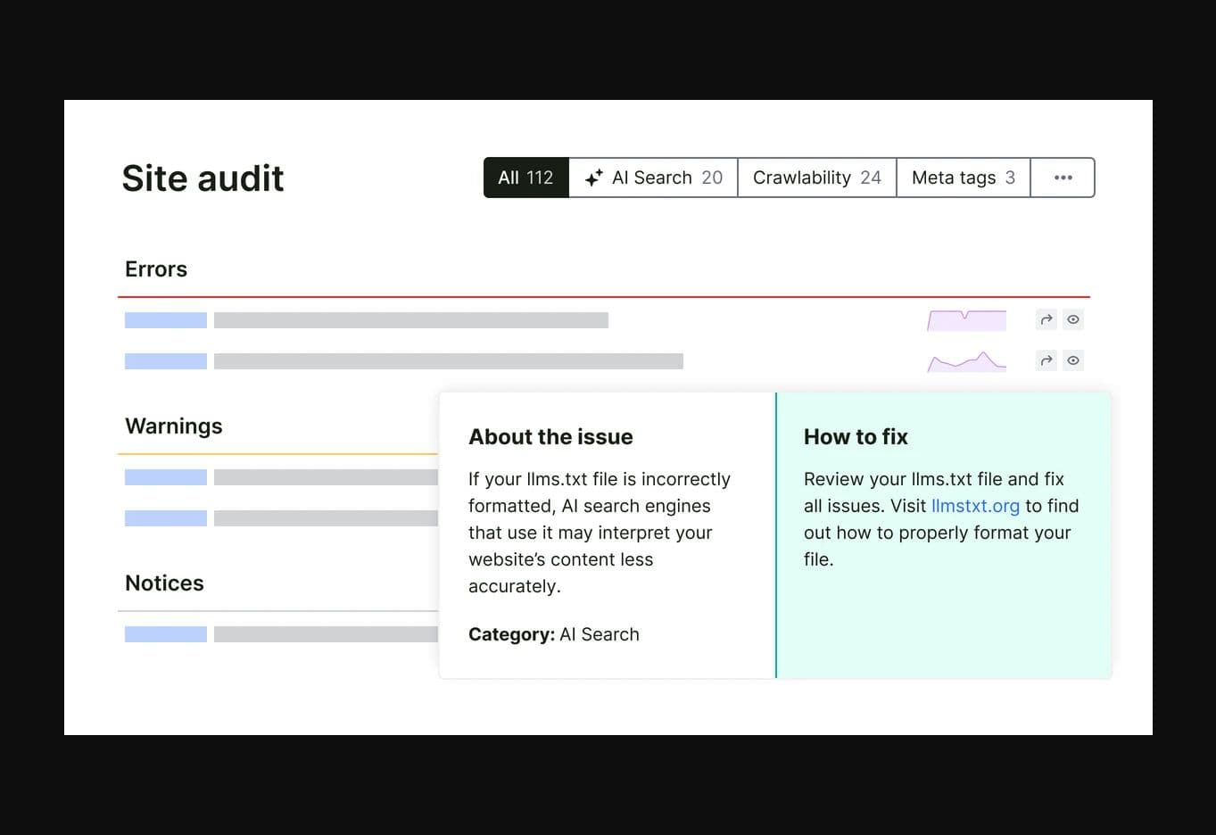Open the llmstxt.org link
The width and height of the screenshot is (1216, 835).
[x=975, y=506]
